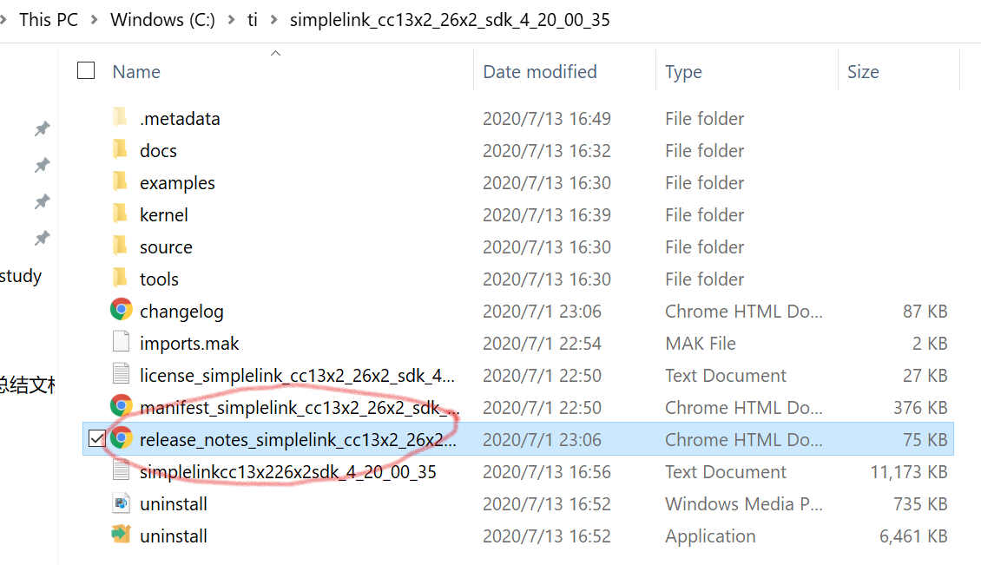Image resolution: width=981 pixels, height=565 pixels.
Task: Click the license text document icon
Action: [121, 374]
